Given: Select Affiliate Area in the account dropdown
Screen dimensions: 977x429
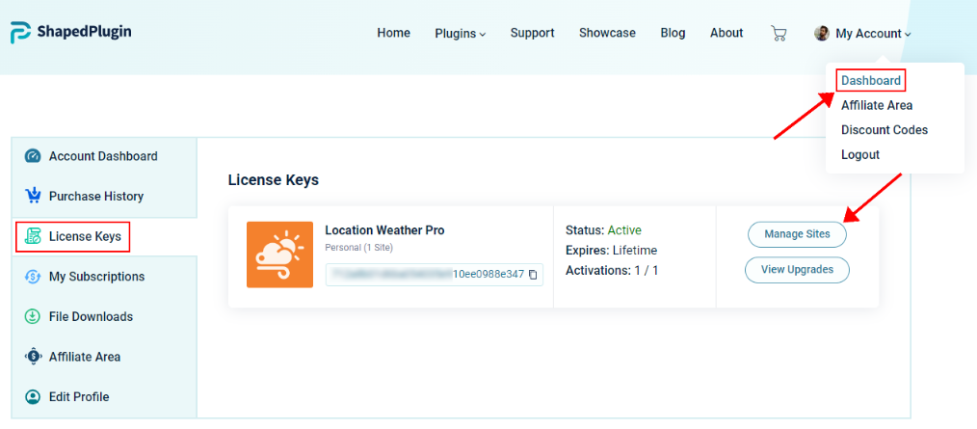Looking at the screenshot, I should click(877, 105).
